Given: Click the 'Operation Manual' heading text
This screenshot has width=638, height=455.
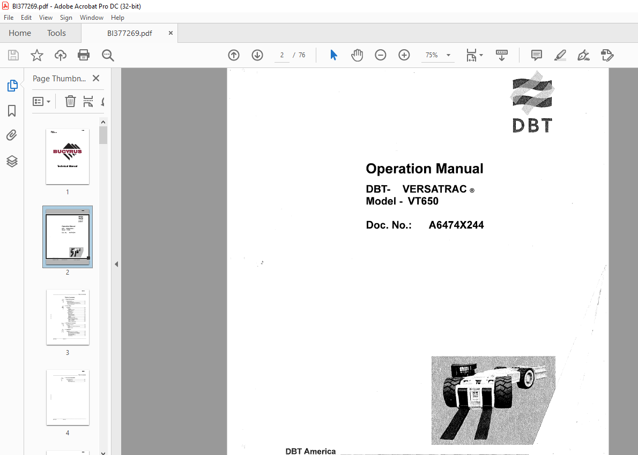Looking at the screenshot, I should click(x=425, y=169).
